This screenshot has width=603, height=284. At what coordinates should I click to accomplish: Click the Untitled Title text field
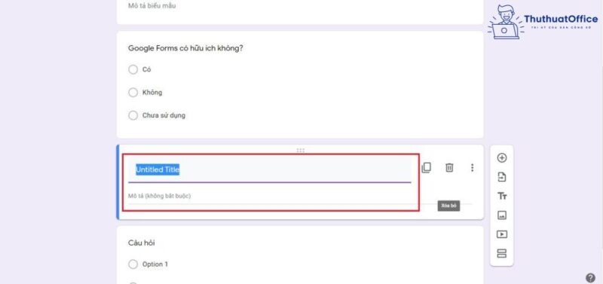pos(270,169)
